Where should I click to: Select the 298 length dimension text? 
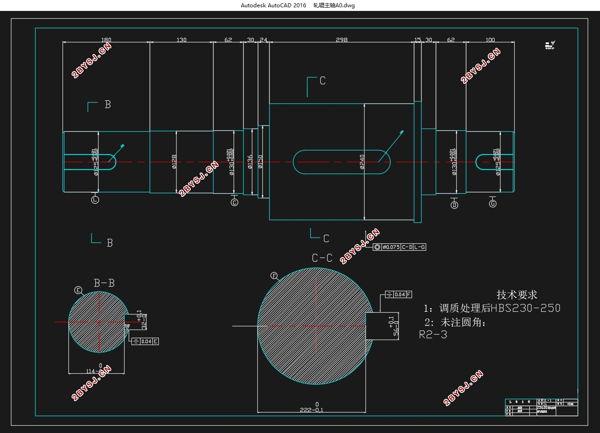point(341,40)
